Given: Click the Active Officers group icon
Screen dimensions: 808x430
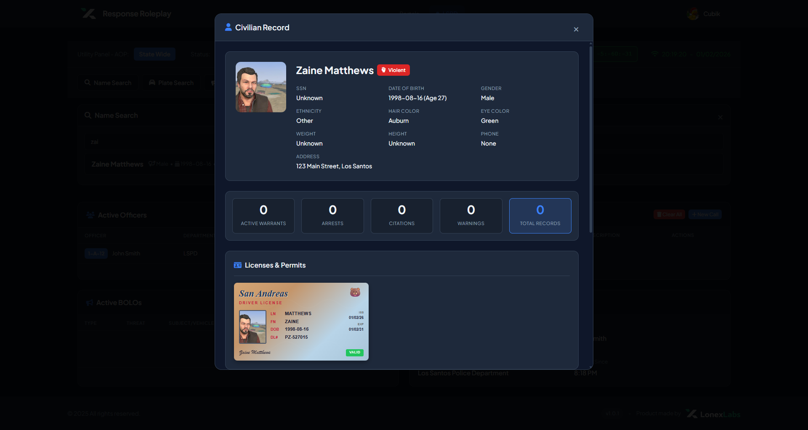Looking at the screenshot, I should click(x=90, y=215).
